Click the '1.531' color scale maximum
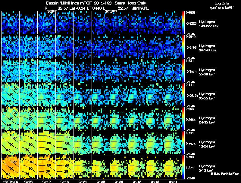The width and height of the screenshot is (241, 183). [190, 61]
